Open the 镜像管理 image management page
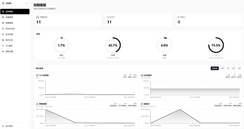This screenshot has width=244, height=129. tap(15, 23)
